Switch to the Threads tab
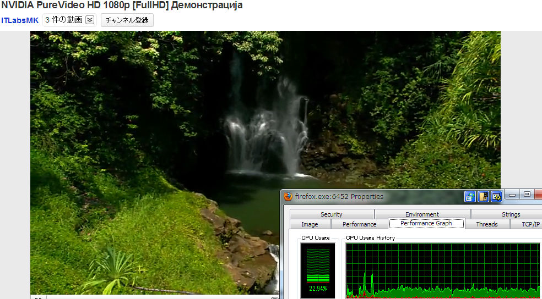 [x=487, y=224]
